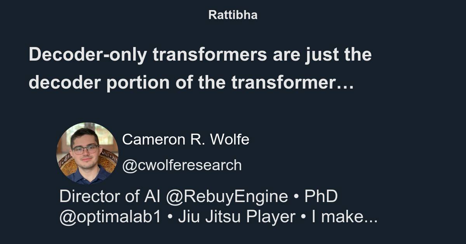Click the headline's second line of text
This screenshot has height=244, width=466.
191,83
